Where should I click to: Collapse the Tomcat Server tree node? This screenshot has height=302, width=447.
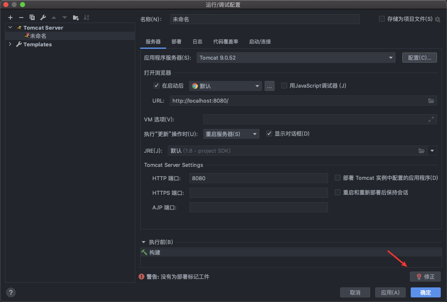[10, 28]
